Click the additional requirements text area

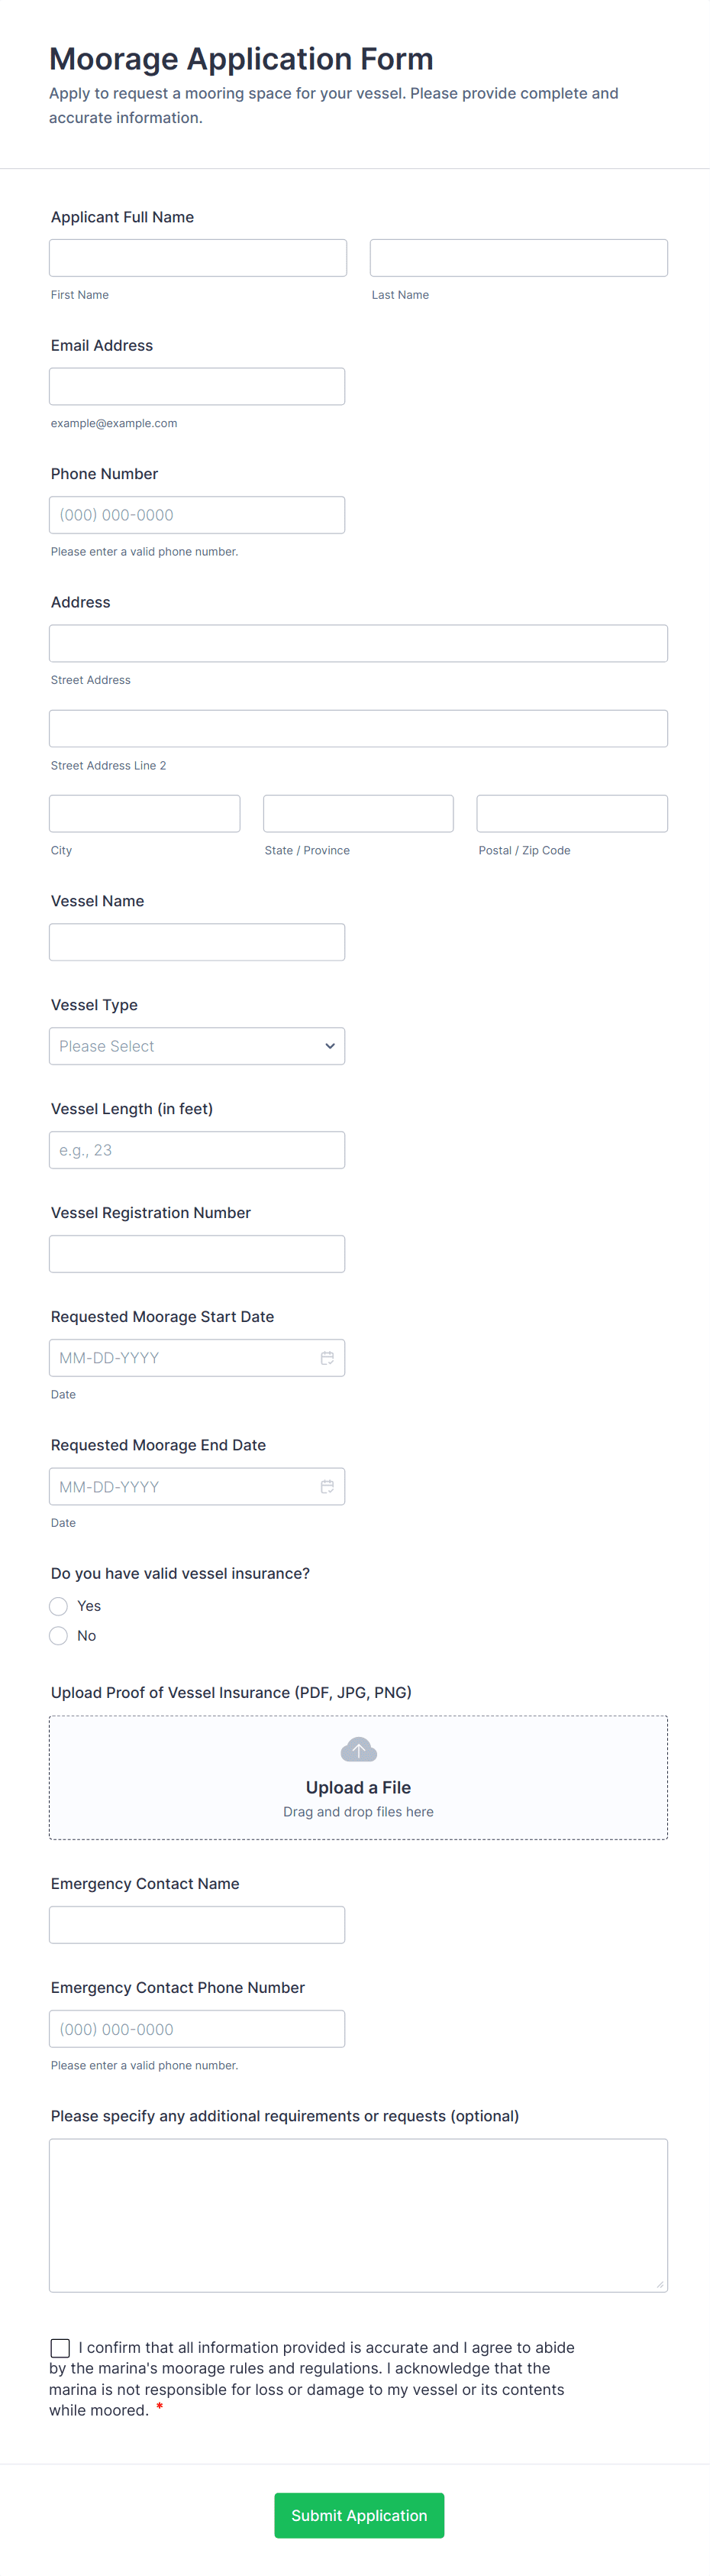click(x=359, y=2215)
